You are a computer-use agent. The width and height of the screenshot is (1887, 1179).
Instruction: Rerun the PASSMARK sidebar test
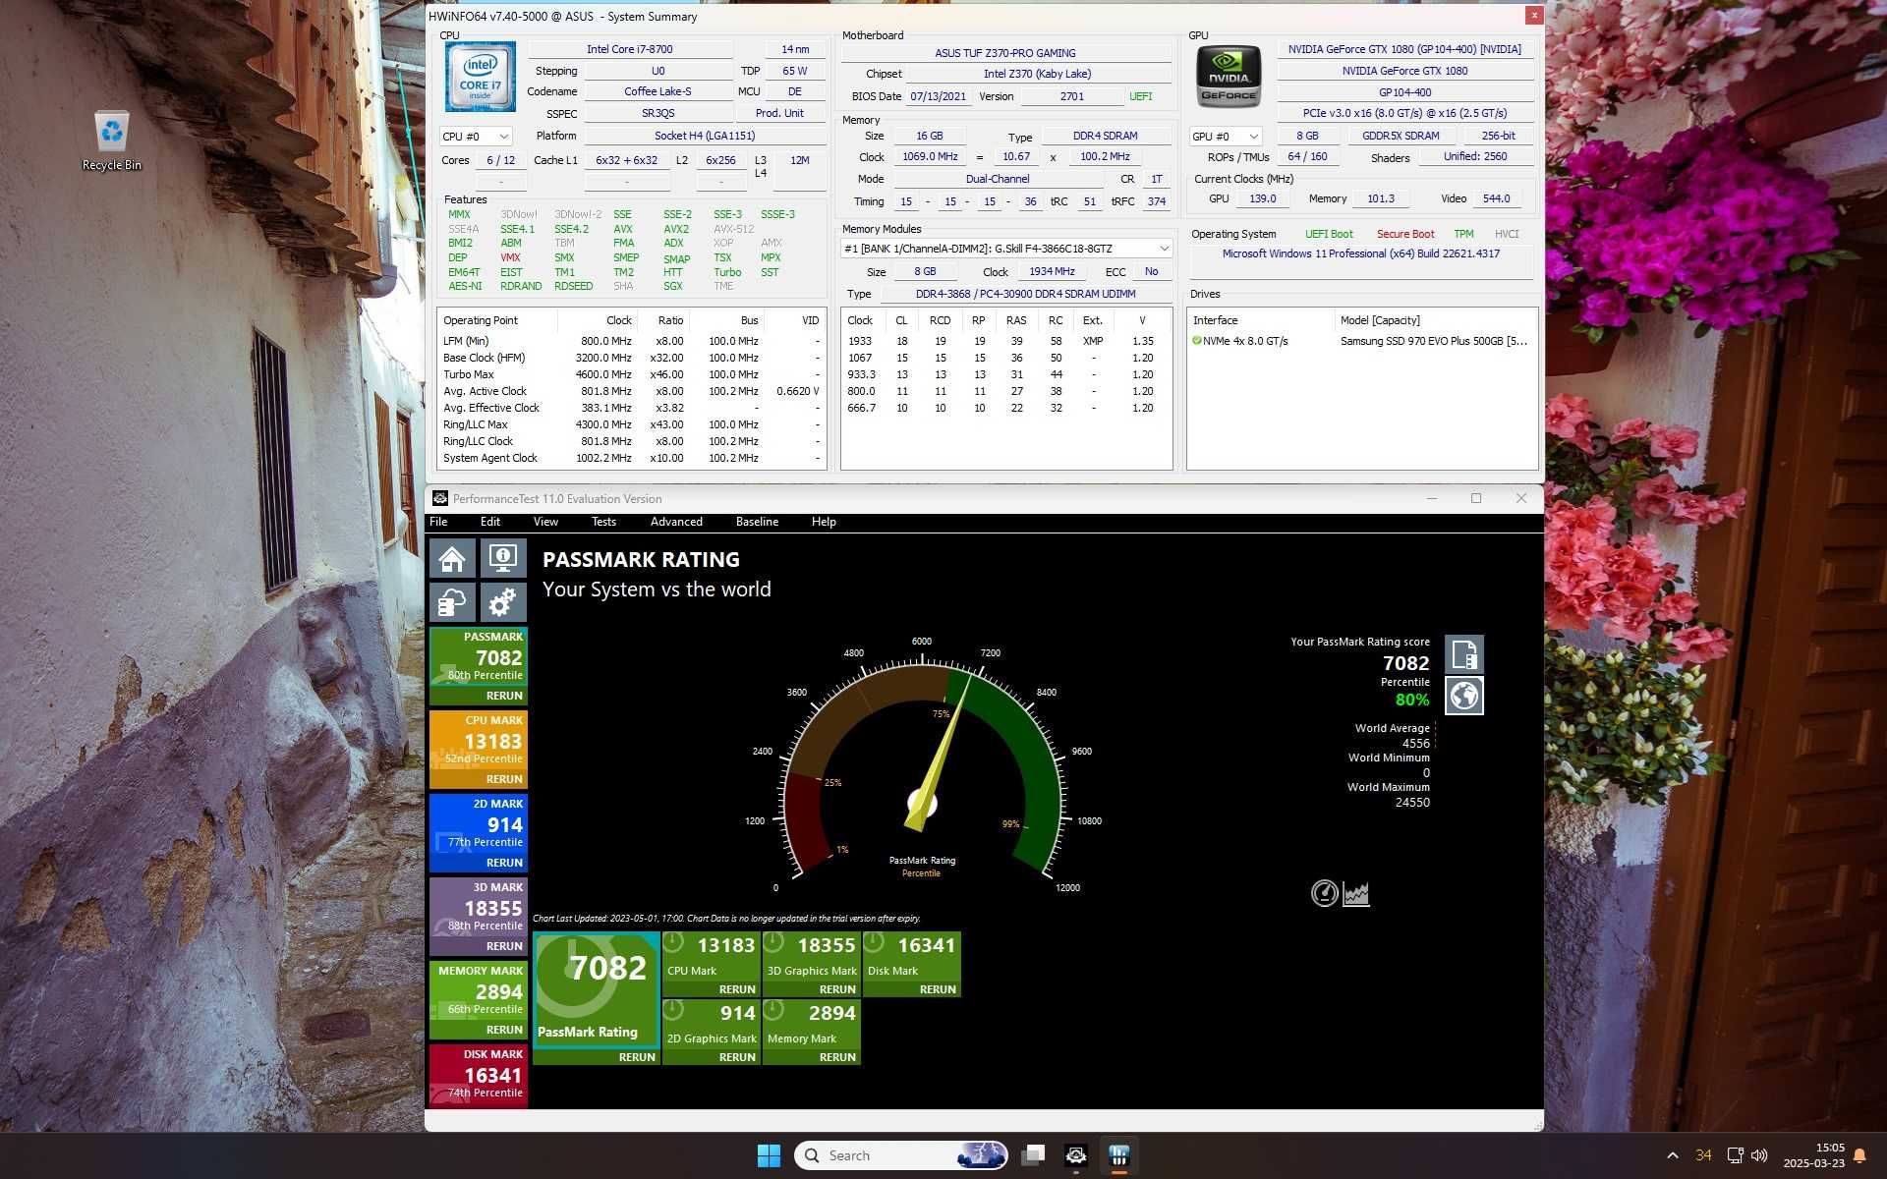(x=504, y=696)
